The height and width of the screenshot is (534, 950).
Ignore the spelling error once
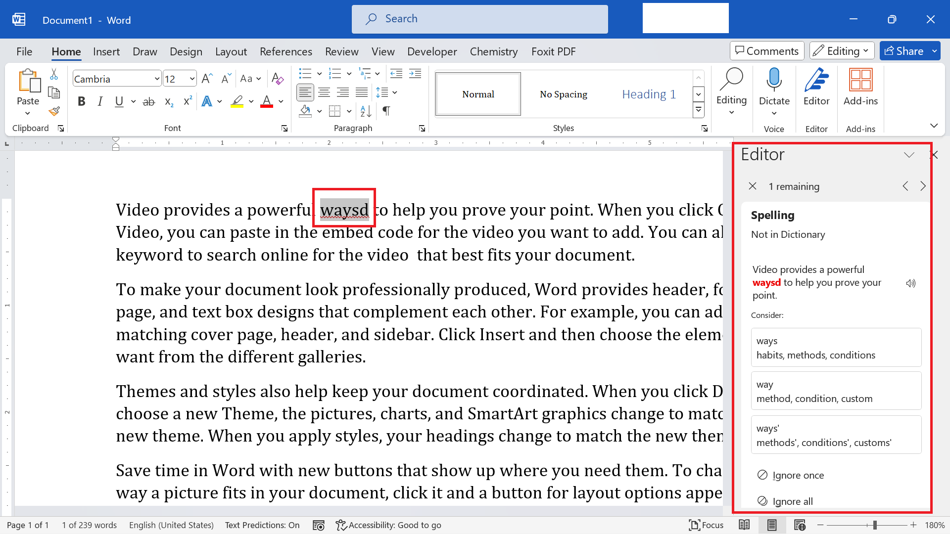click(x=798, y=475)
